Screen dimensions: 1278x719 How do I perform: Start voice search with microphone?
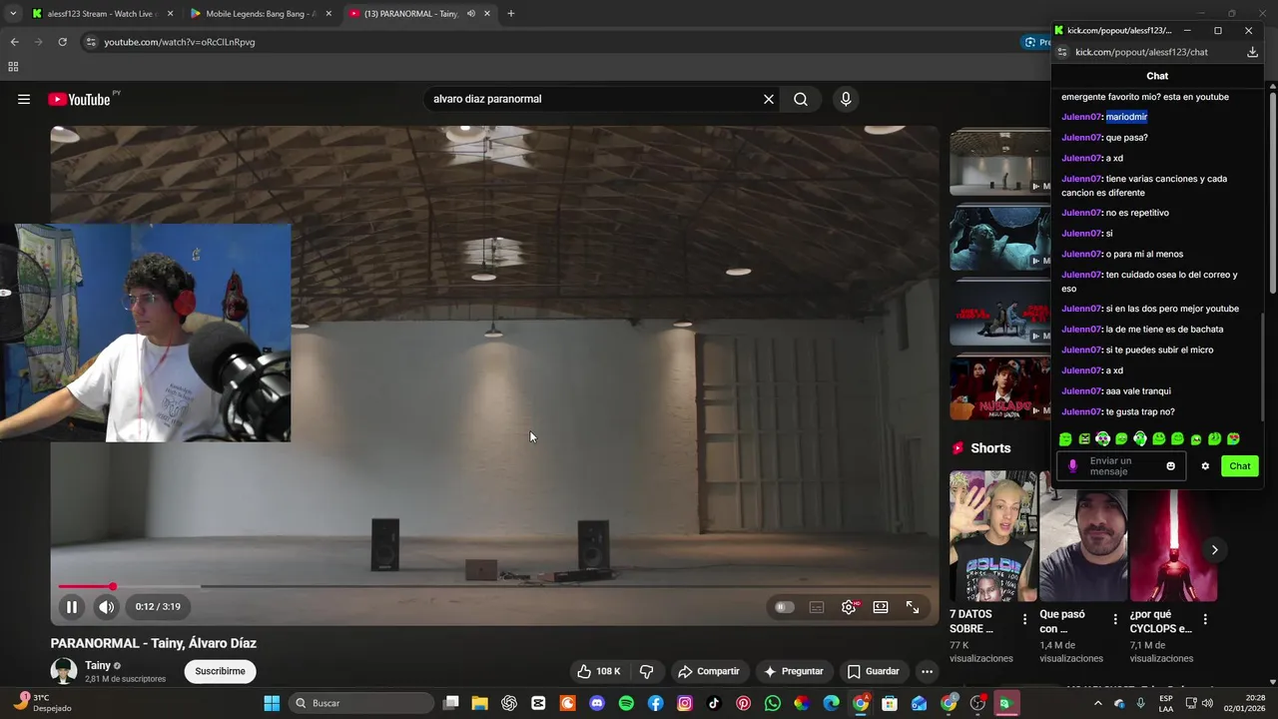coord(846,99)
